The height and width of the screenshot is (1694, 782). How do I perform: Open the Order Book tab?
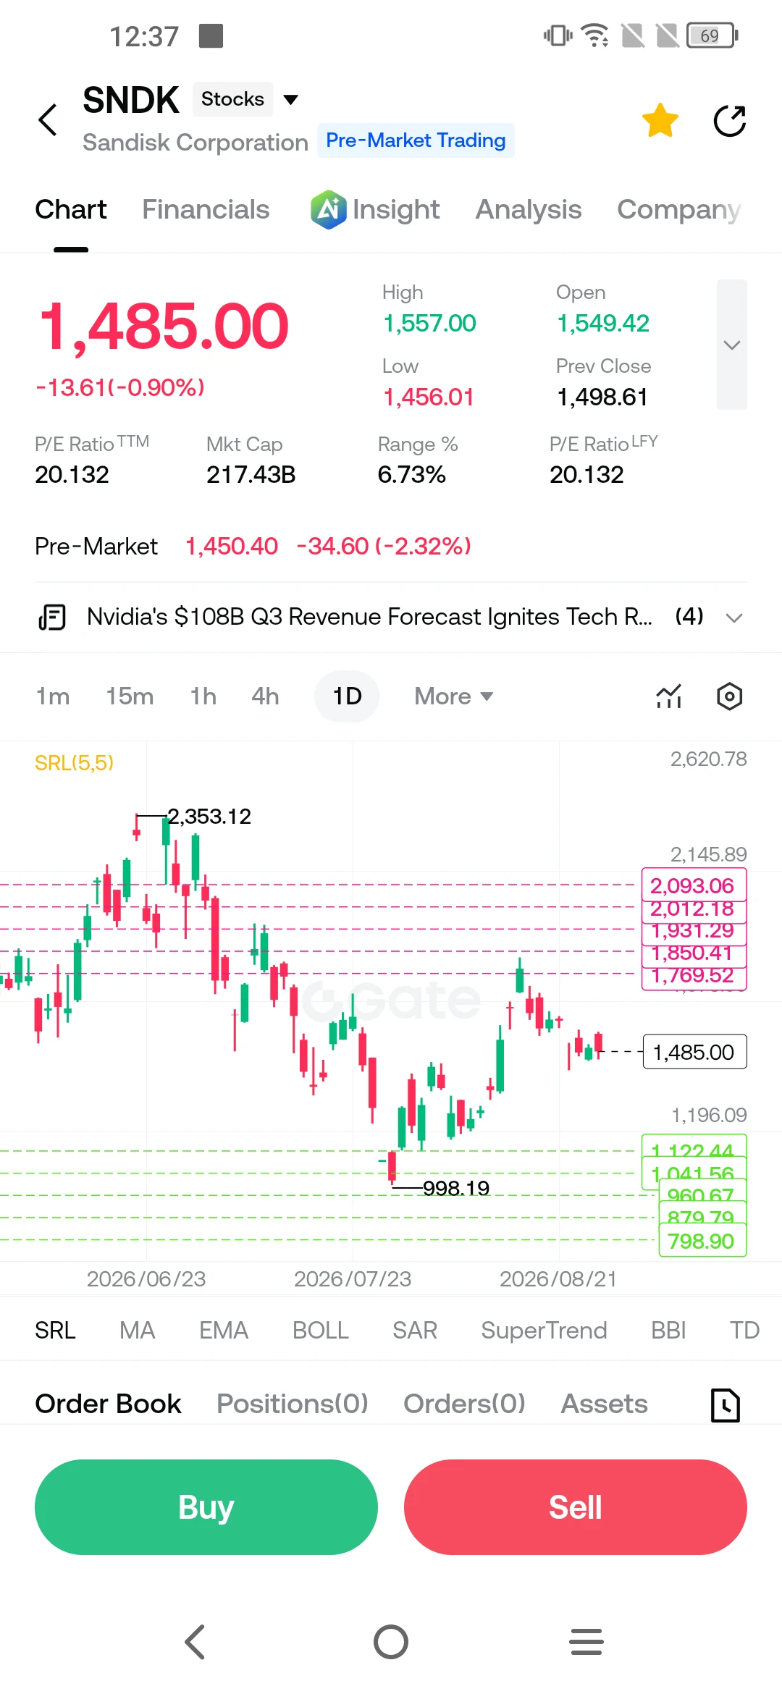pyautogui.click(x=108, y=1404)
